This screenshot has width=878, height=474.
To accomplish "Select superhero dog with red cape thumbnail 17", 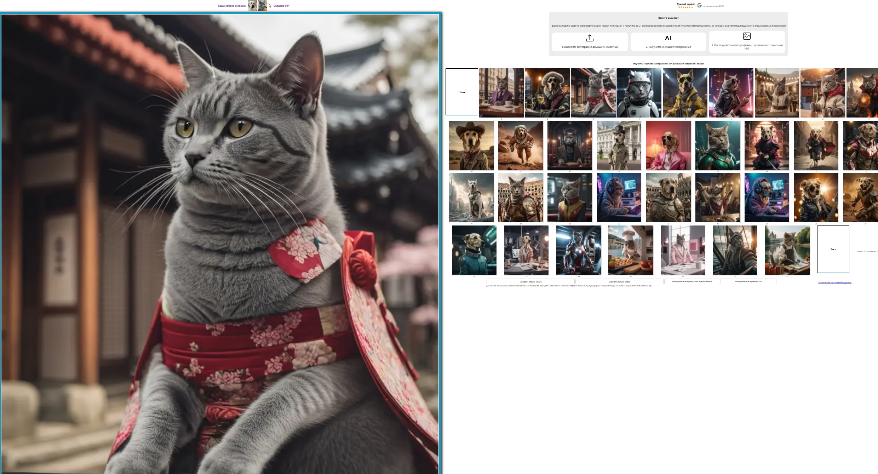I will pyautogui.click(x=816, y=145).
